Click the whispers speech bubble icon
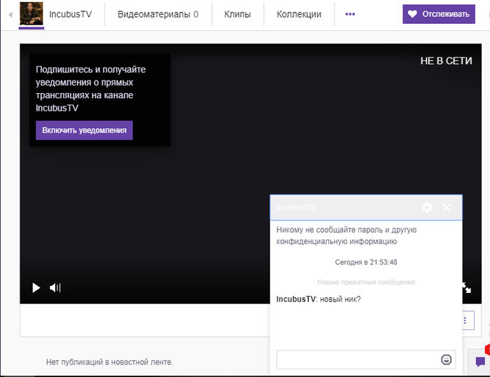 [480, 362]
